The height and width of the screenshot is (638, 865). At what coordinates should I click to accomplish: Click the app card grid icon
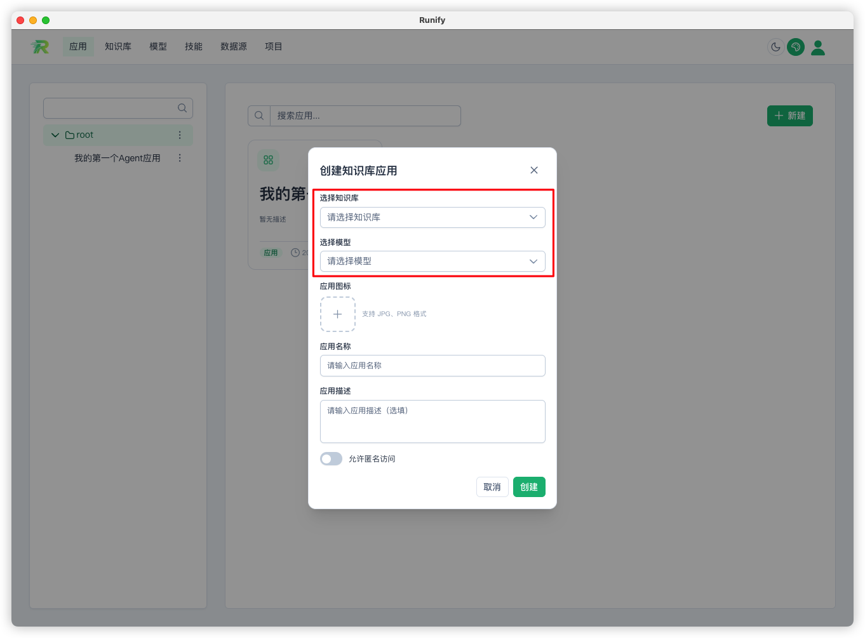(268, 160)
